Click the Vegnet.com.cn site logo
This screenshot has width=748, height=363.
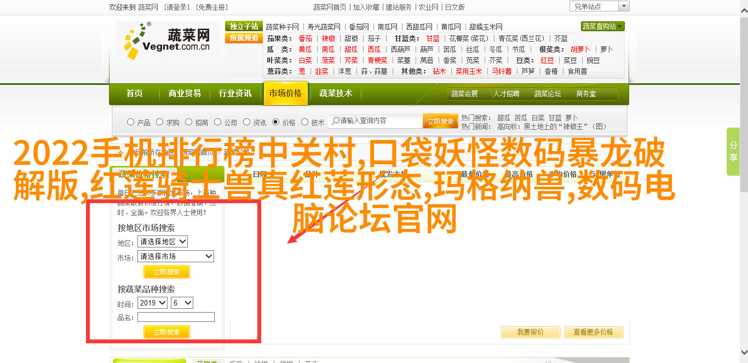168,41
